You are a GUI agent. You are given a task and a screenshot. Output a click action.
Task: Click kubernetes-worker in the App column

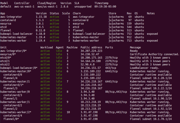coord(13,41)
